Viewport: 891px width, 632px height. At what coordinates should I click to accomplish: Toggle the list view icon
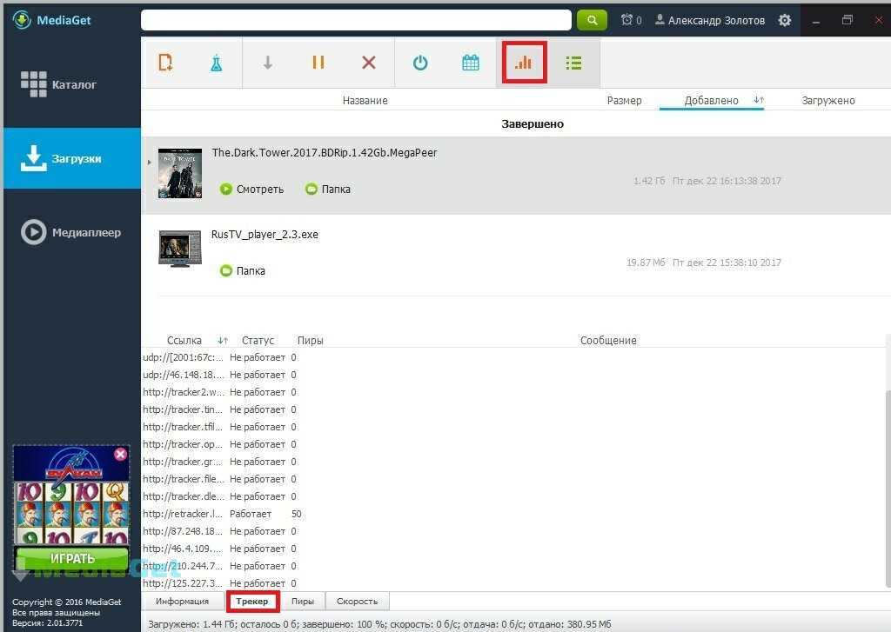573,63
